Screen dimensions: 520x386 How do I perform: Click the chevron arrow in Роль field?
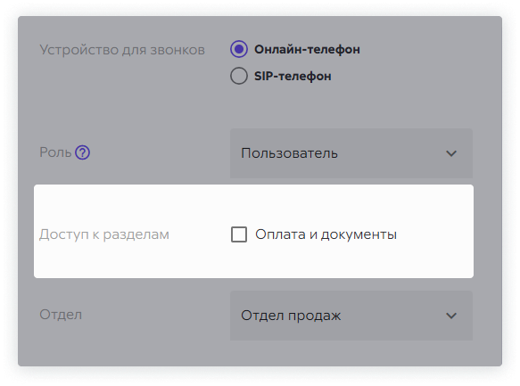point(451,153)
